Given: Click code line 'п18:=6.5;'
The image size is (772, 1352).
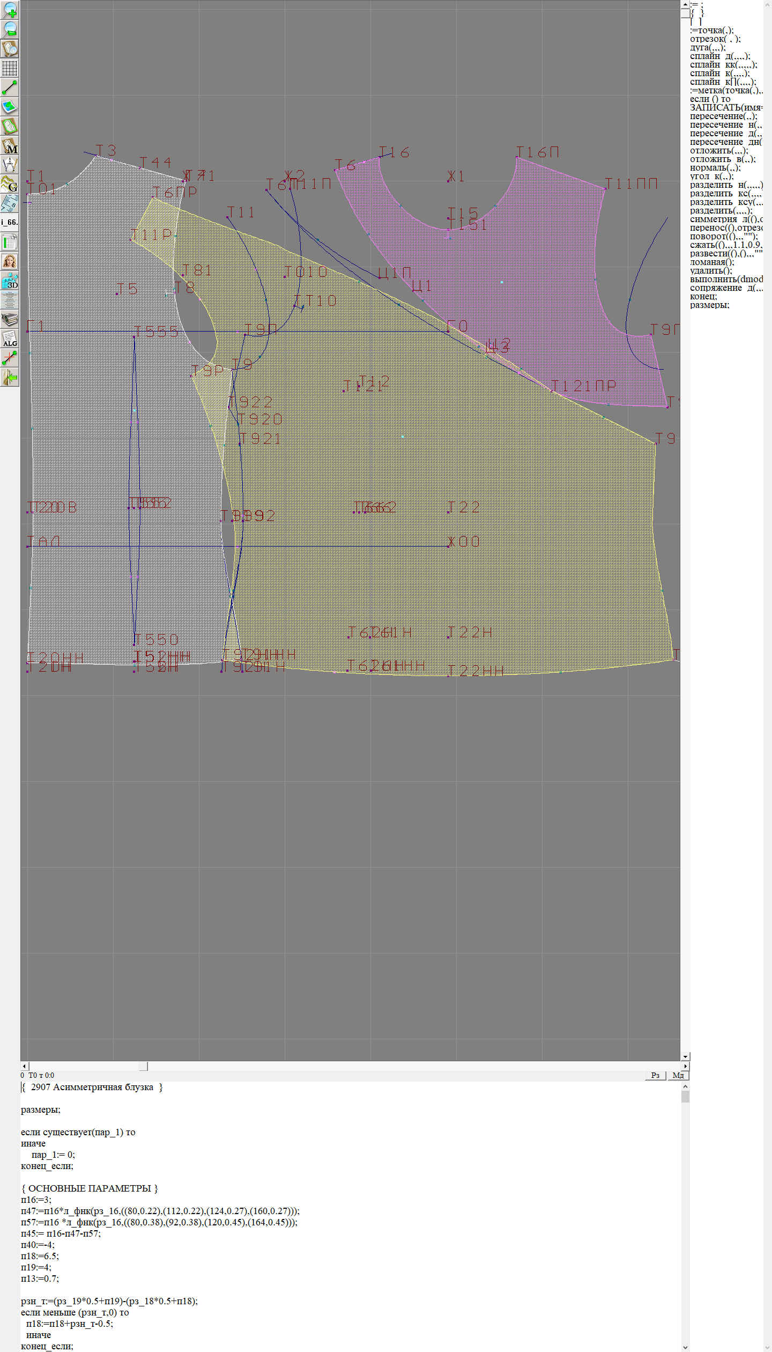Looking at the screenshot, I should pyautogui.click(x=40, y=1256).
